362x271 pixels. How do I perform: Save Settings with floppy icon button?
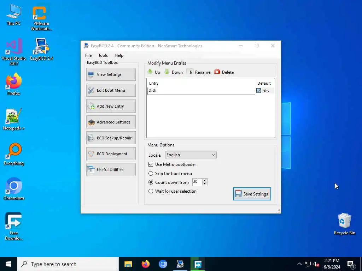pos(252,194)
